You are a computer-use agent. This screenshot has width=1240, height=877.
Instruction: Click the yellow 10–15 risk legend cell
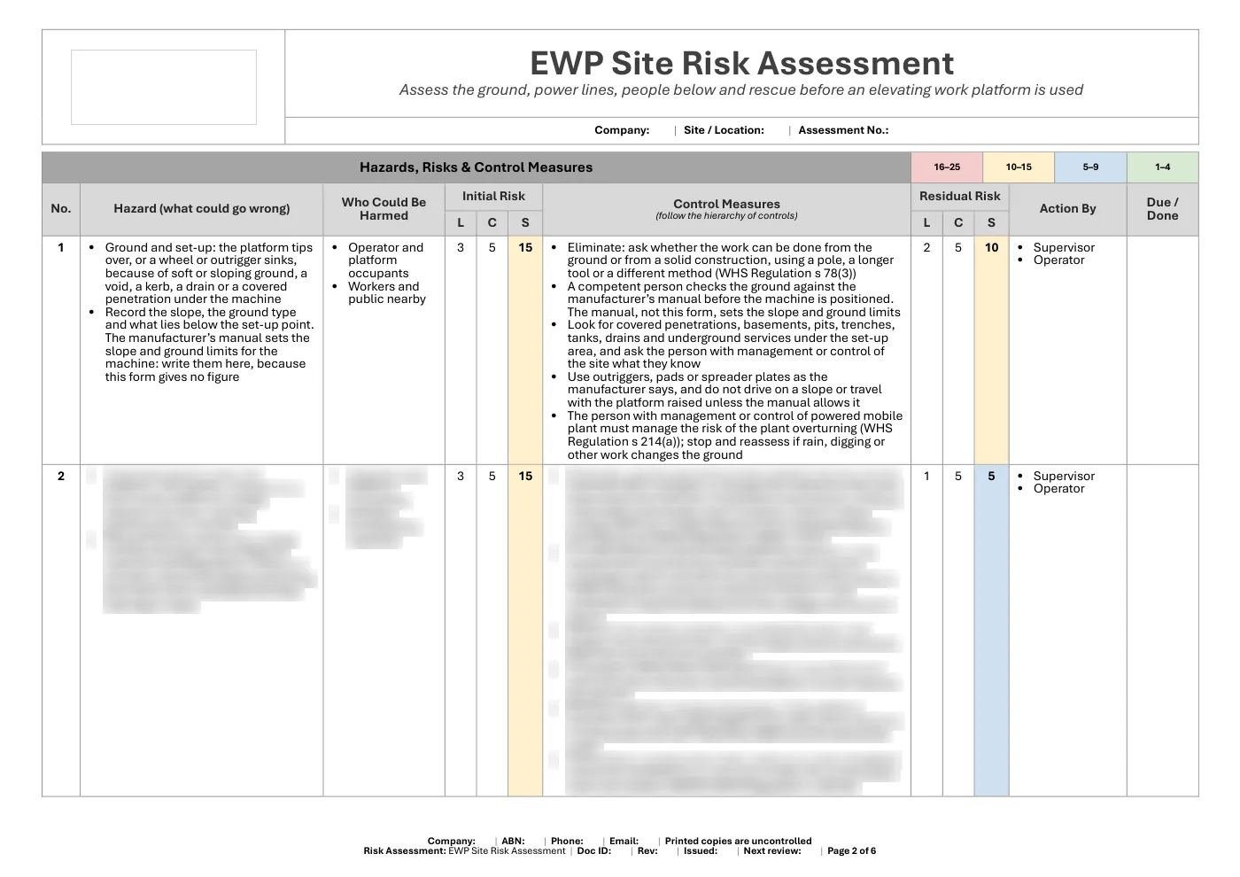[x=1019, y=167]
